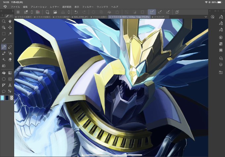This screenshot has width=225, height=157.
Task: Expand the stepper arrows next to save icon
Action: coord(69,12)
